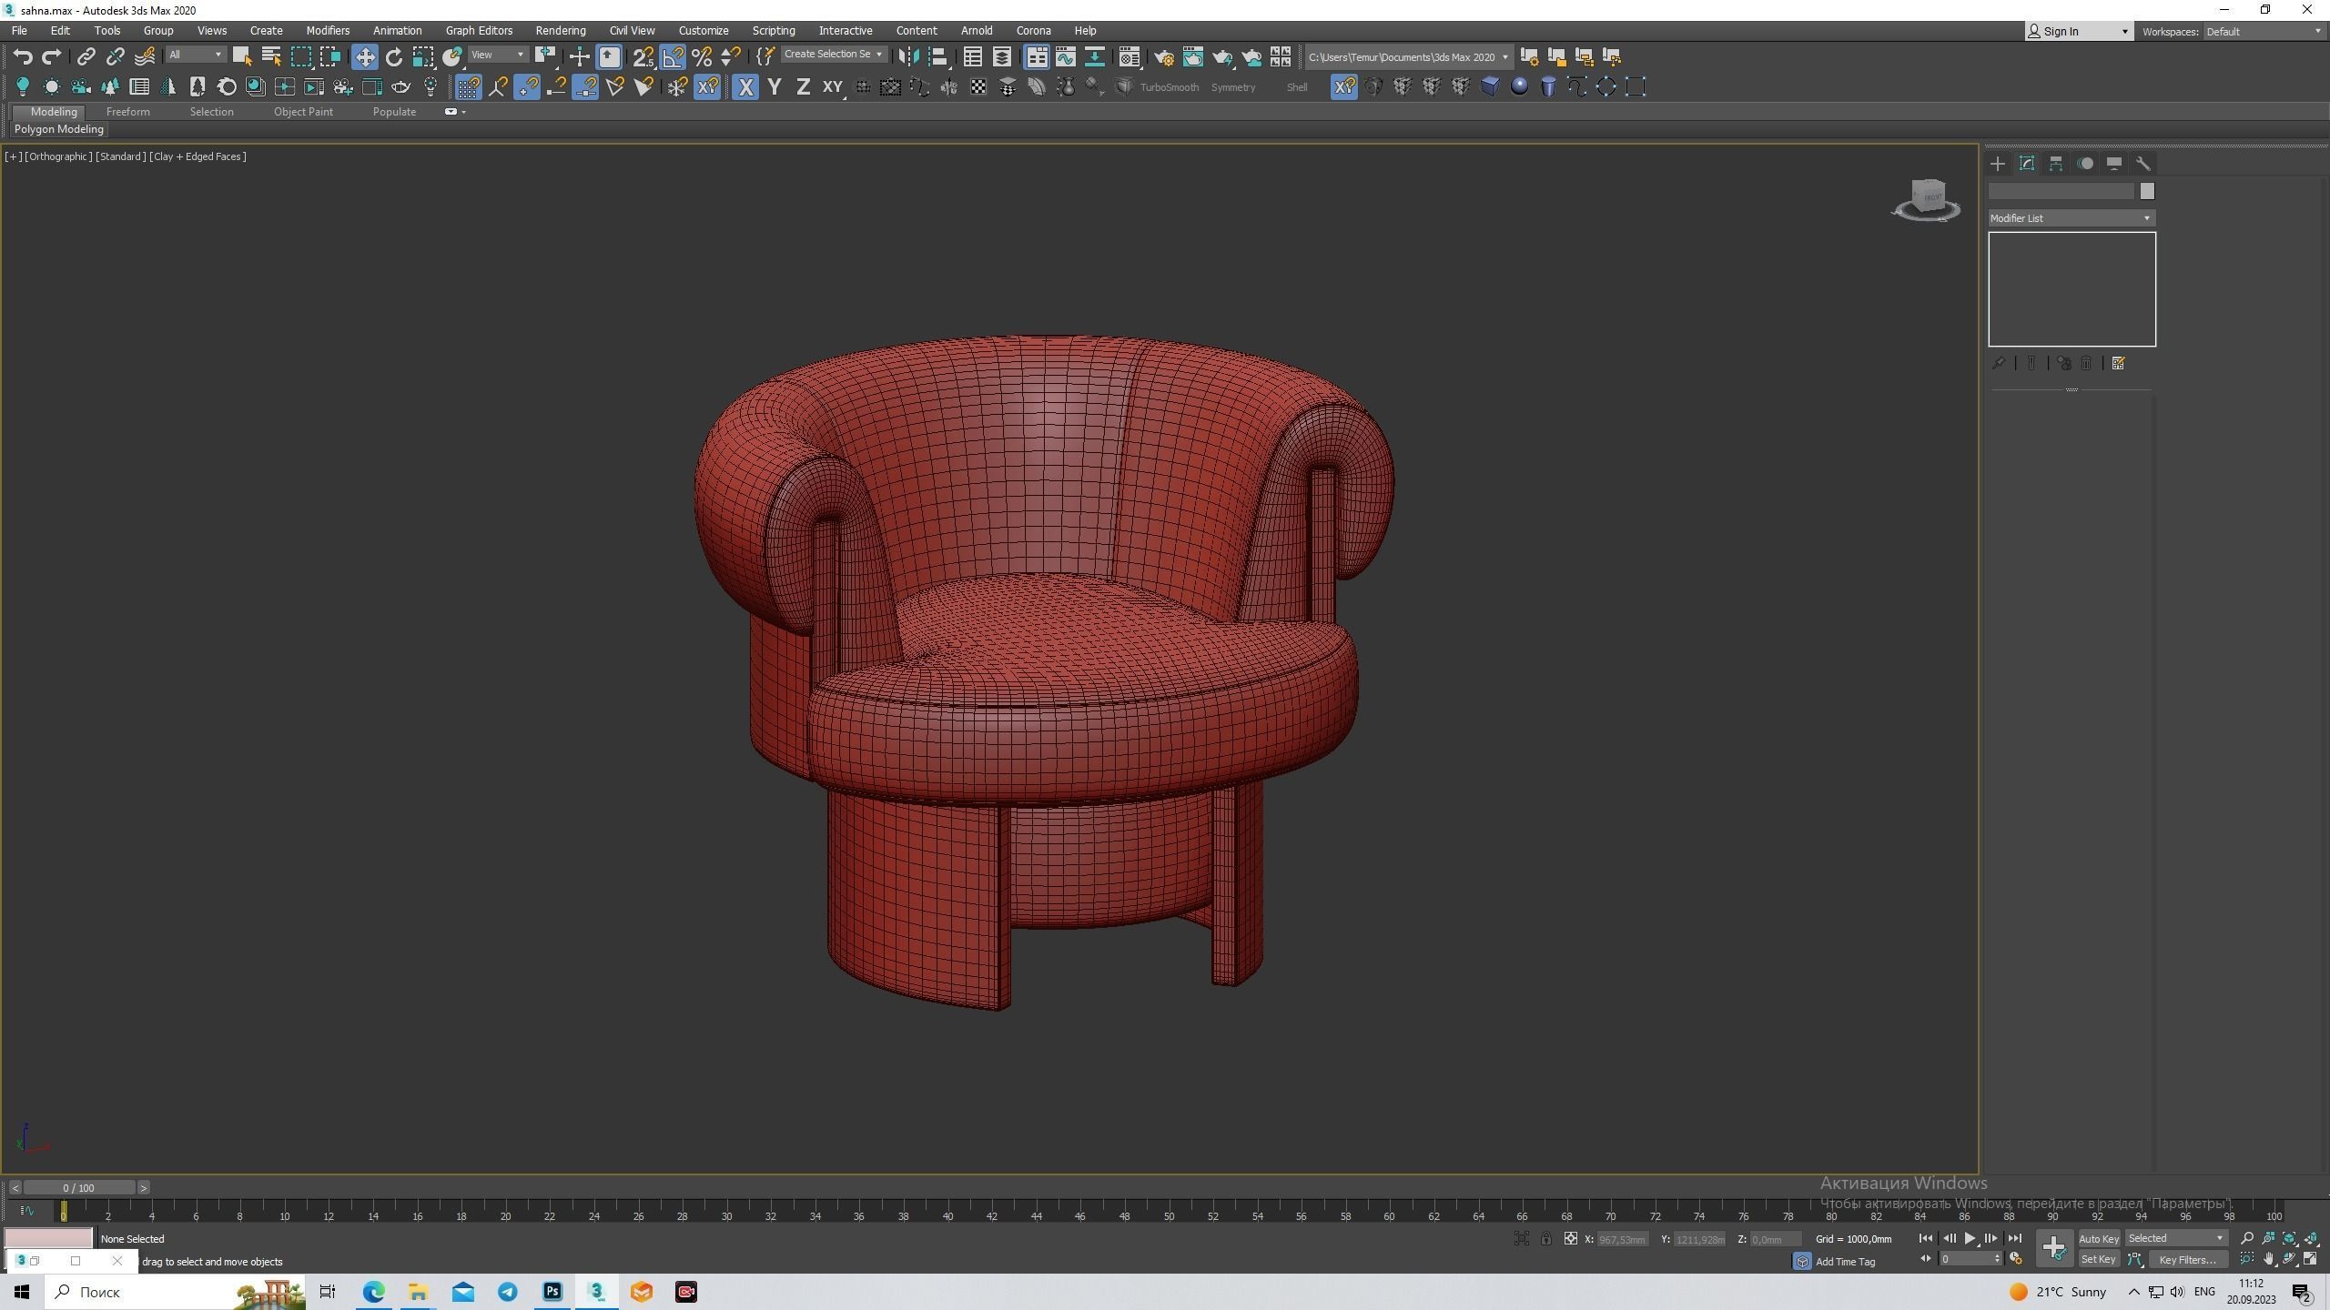The image size is (2330, 1310).
Task: Click the Hierarchy panel icon
Action: tap(2056, 164)
